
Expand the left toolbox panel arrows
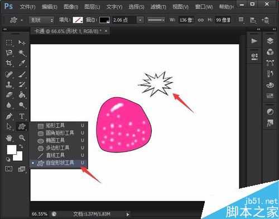[5, 29]
